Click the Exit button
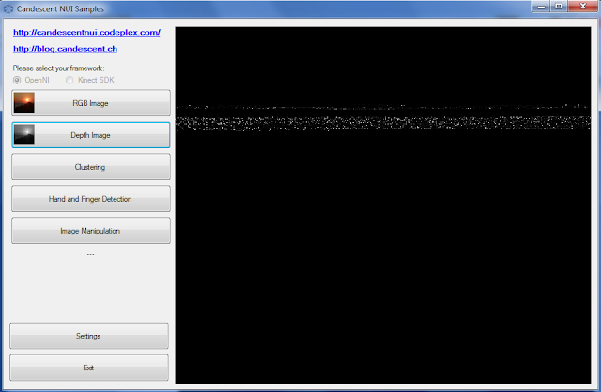Screen dimensions: 601x392 pos(89,368)
